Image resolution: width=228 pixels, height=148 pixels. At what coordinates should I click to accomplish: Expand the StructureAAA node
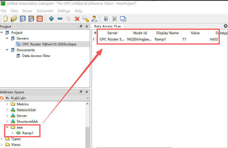pos(7,121)
